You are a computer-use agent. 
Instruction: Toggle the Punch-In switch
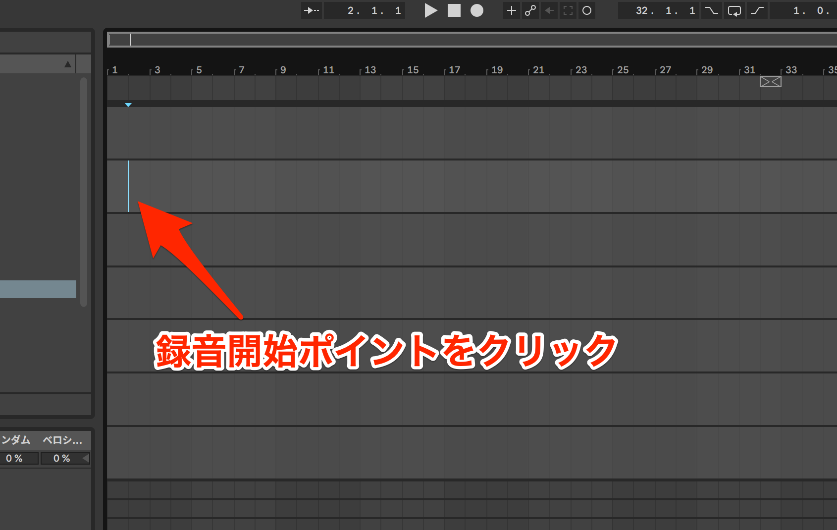(712, 10)
